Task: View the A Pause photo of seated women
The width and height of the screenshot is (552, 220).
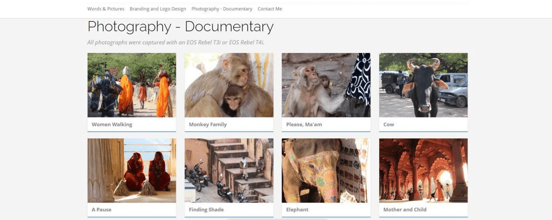Action: pyautogui.click(x=131, y=170)
